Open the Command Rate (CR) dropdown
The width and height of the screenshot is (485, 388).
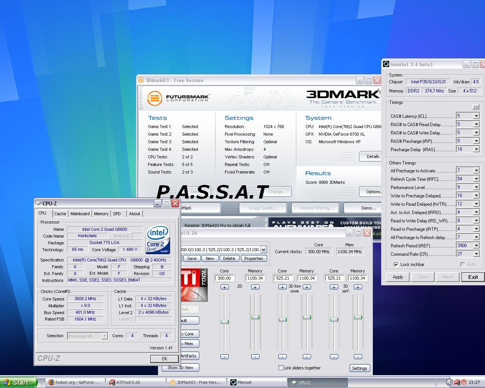(476, 254)
